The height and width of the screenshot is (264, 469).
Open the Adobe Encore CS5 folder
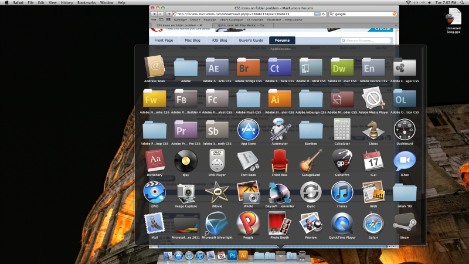coord(373,67)
